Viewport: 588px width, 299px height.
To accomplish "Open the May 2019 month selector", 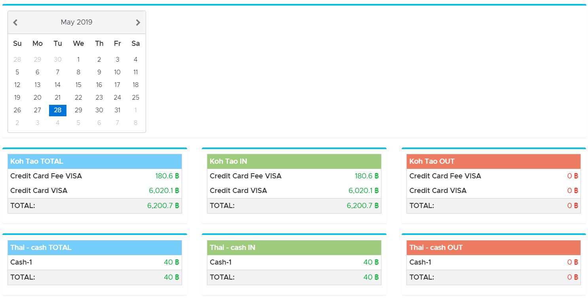I will (76, 22).
